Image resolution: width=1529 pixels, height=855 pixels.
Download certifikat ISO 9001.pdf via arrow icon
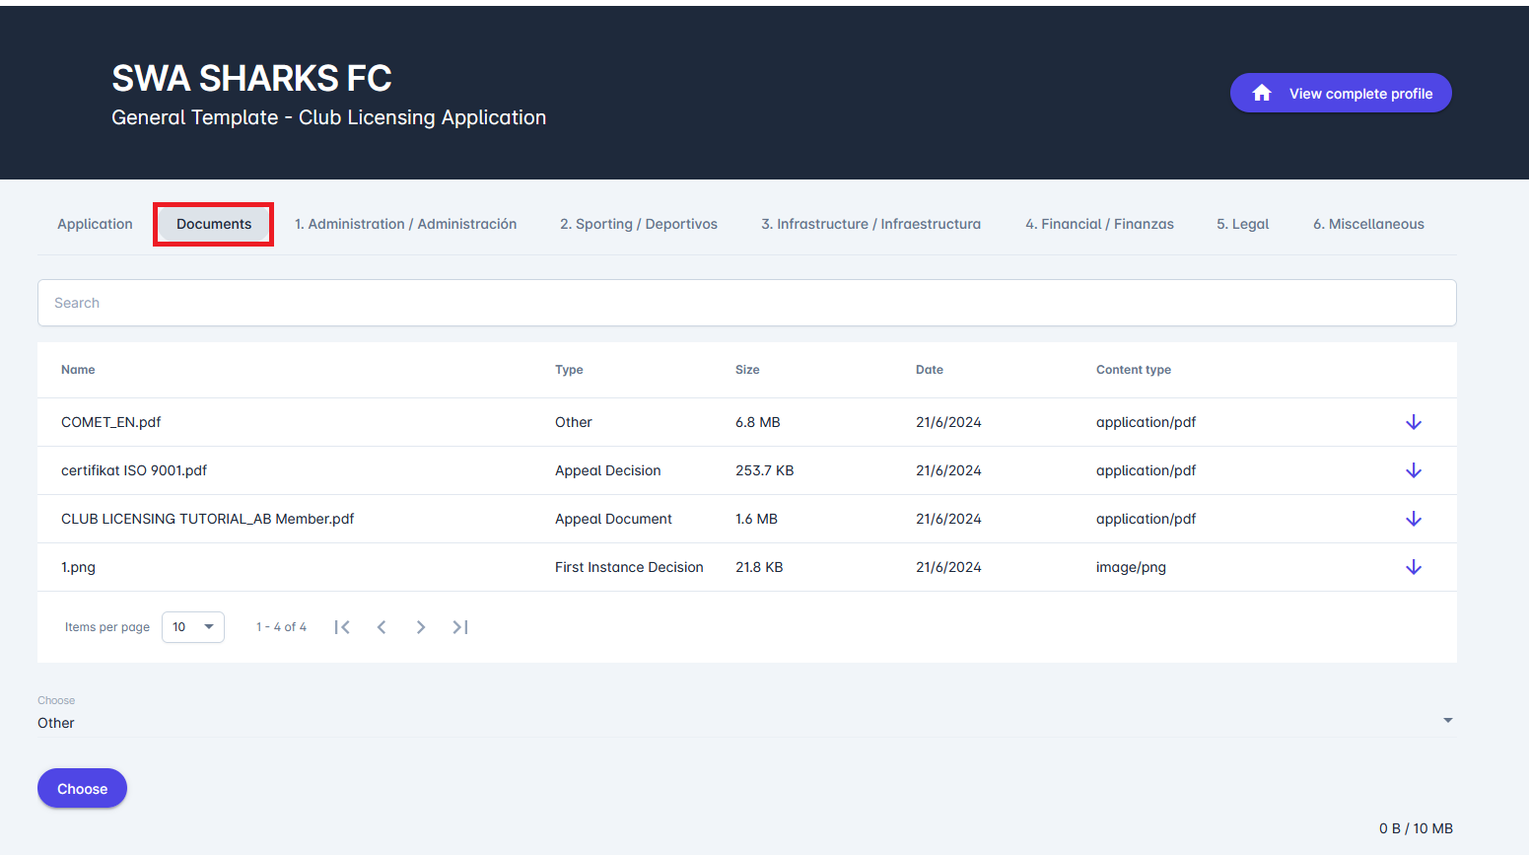[1413, 470]
